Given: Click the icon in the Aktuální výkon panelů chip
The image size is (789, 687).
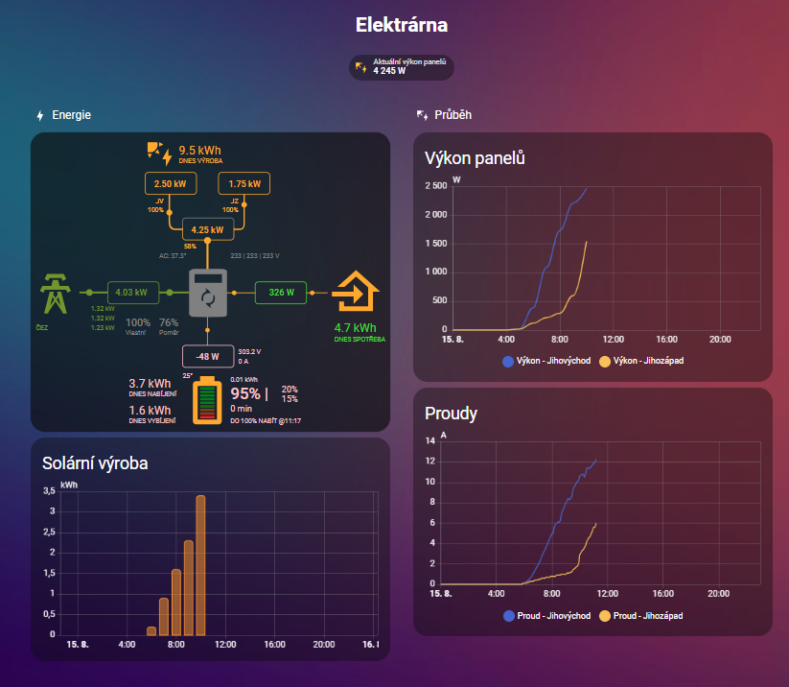Looking at the screenshot, I should click(361, 67).
